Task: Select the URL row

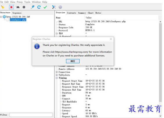Action: [x=107, y=22]
